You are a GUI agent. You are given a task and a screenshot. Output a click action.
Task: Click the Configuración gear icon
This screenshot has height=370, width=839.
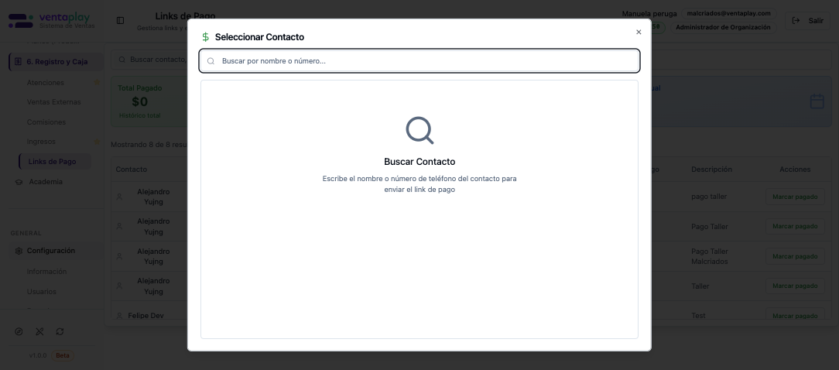[19, 251]
